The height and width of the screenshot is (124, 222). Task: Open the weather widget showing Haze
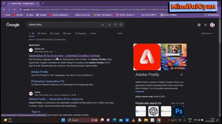point(8,120)
